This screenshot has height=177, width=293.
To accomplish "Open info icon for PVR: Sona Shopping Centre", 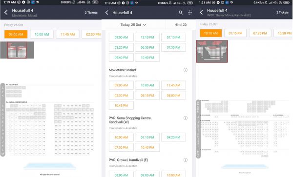I will pos(186,118).
